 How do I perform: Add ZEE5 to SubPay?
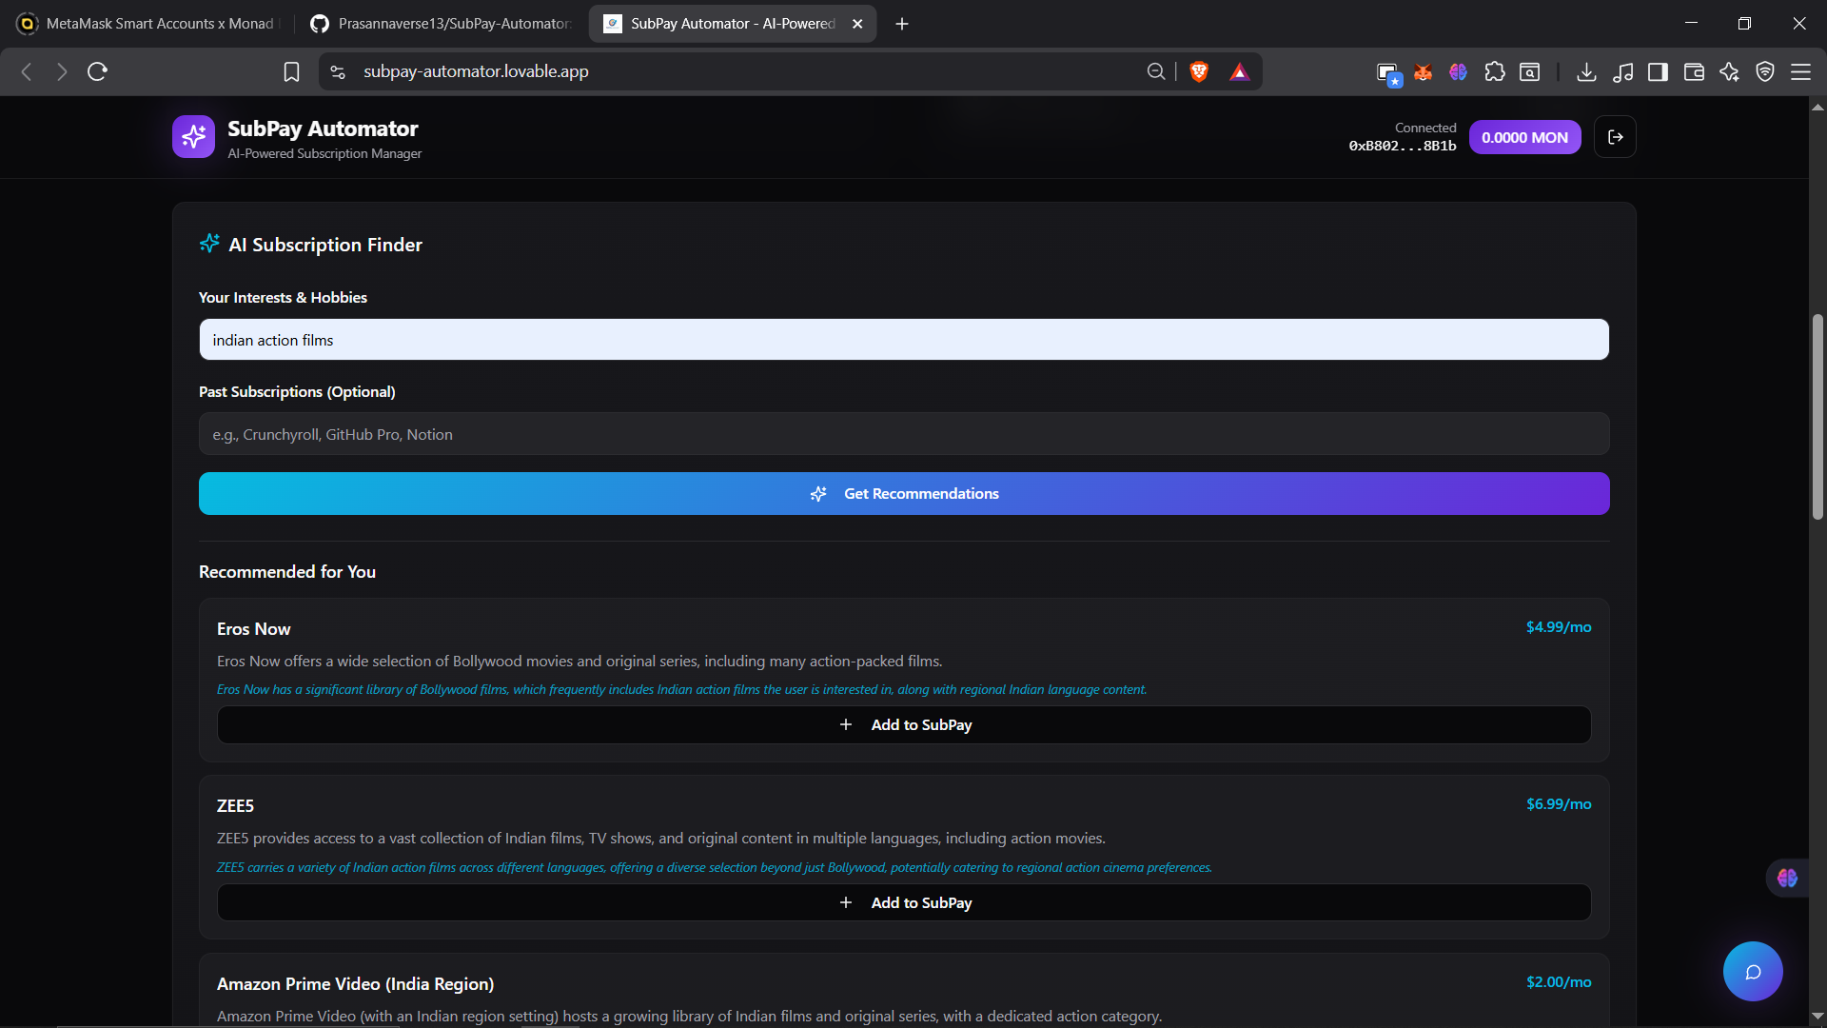(904, 902)
